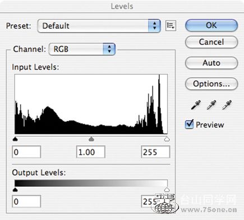The image size is (244, 220).
Task: Open the Options... button
Action: 211,84
